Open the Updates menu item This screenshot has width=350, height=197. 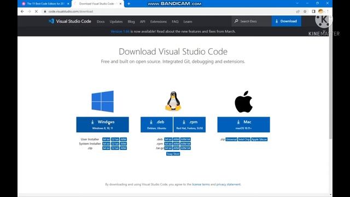(x=116, y=22)
